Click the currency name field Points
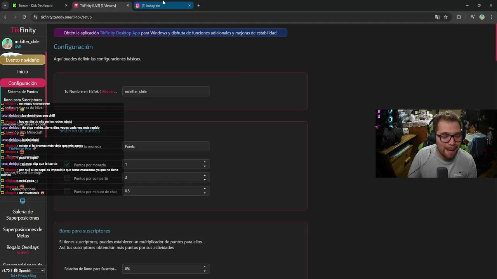The height and width of the screenshot is (279, 497). pyautogui.click(x=166, y=146)
